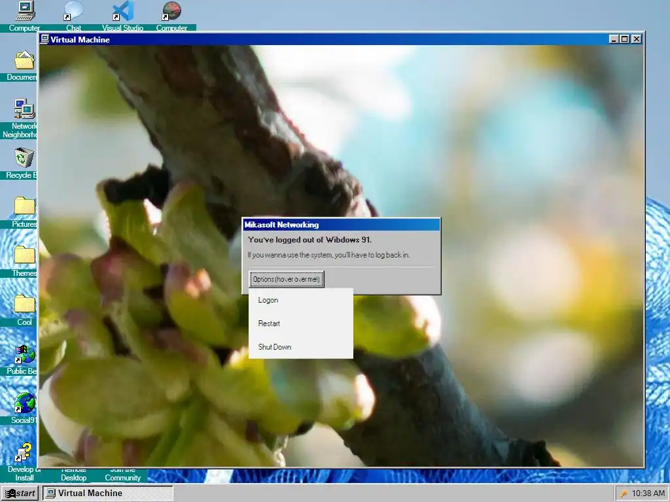Image resolution: width=670 pixels, height=502 pixels.
Task: Open the Cool folder icon
Action: 24,305
